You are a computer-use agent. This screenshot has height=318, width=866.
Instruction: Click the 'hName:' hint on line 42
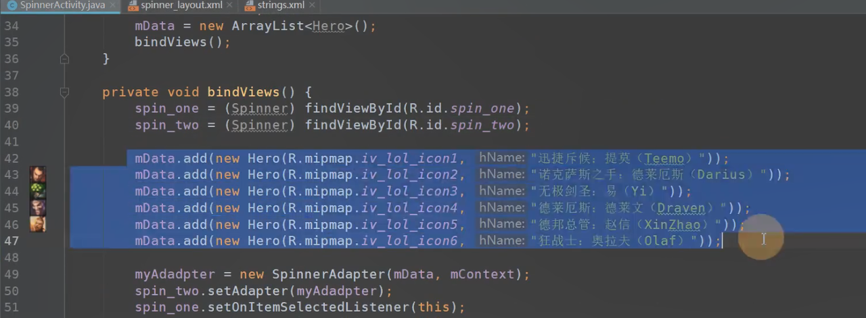click(502, 159)
